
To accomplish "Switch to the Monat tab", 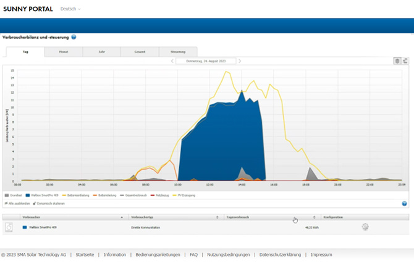I will [x=64, y=52].
